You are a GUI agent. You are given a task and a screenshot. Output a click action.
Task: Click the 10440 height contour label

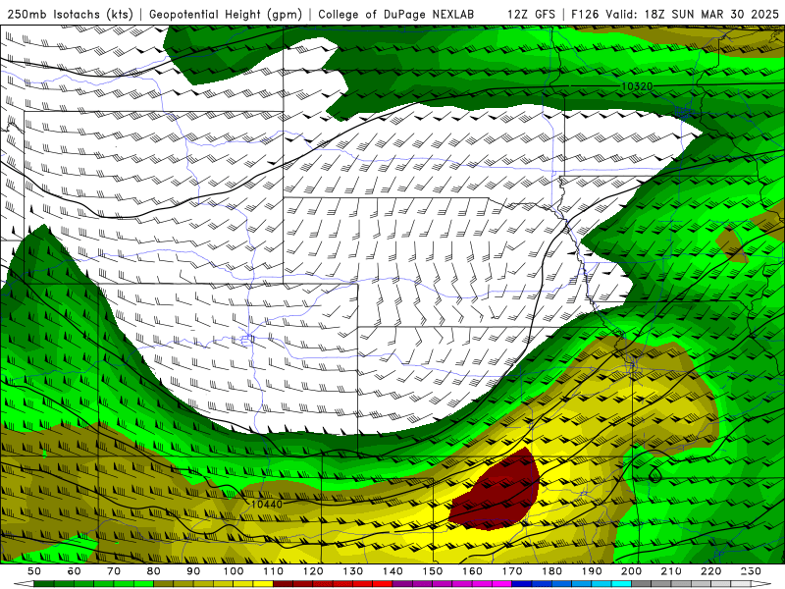(266, 504)
